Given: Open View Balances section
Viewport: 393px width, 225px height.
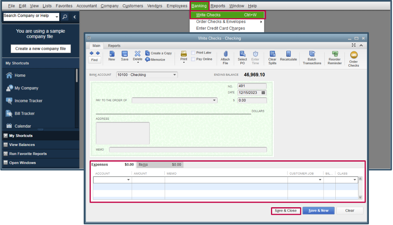Looking at the screenshot, I should 41,145.
